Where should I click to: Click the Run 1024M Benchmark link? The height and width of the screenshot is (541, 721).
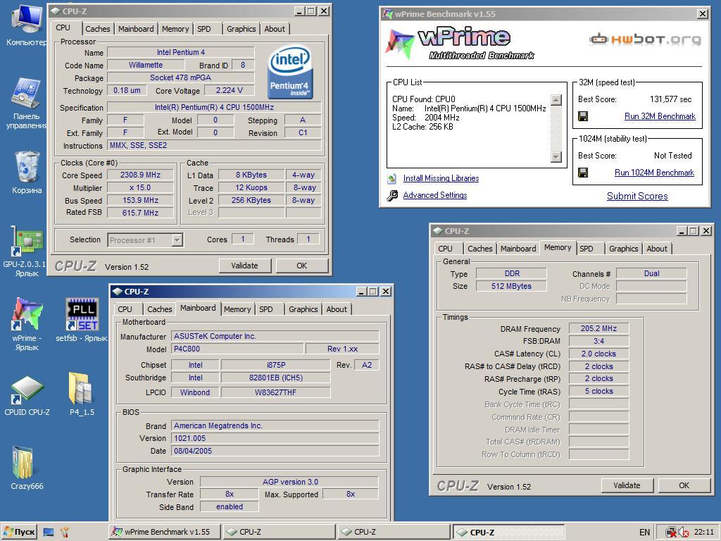pos(654,173)
